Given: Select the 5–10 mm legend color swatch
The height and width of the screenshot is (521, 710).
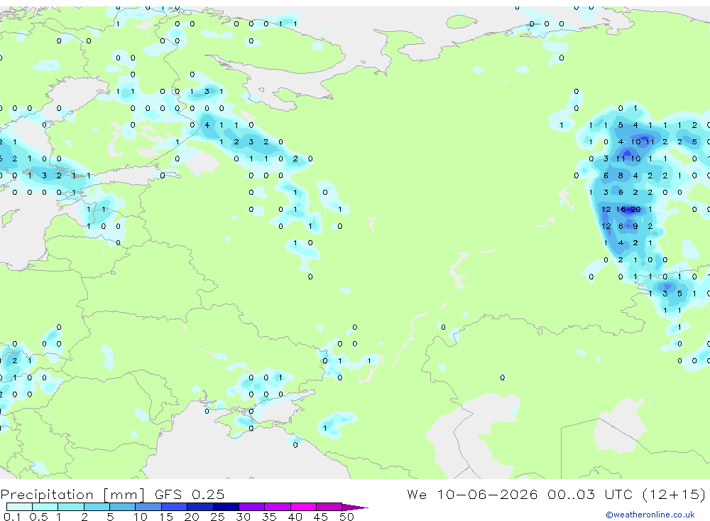Looking at the screenshot, I should [122, 507].
